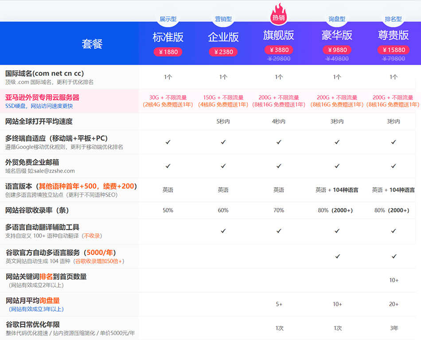This screenshot has height=340, width=421.
Task: Click the ¥2380 price button
Action: coord(223,52)
